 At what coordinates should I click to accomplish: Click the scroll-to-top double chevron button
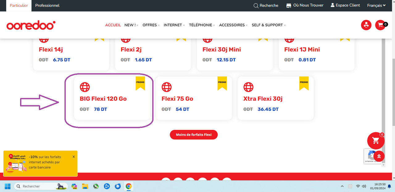379,156
